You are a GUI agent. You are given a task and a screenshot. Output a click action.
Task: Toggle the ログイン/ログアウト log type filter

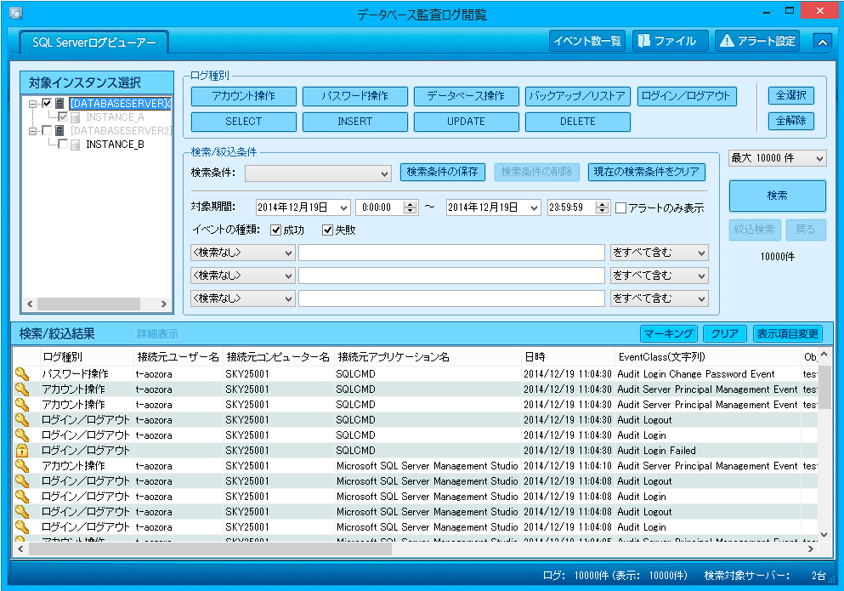pyautogui.click(x=687, y=96)
